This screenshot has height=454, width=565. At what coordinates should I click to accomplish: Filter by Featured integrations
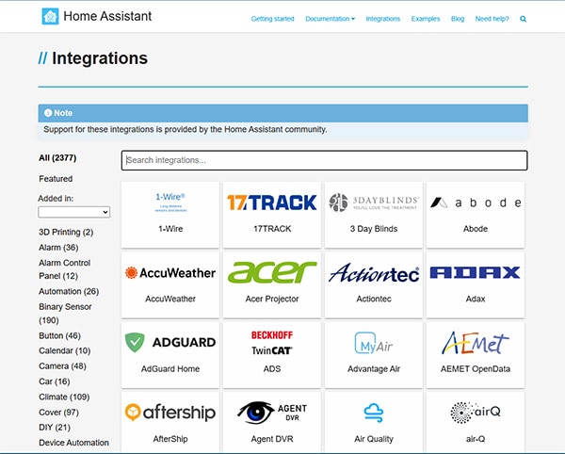pyautogui.click(x=56, y=179)
